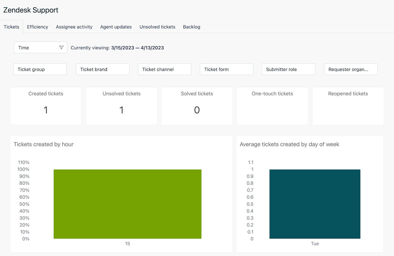Go to the Assignee activity tab

pos(74,27)
